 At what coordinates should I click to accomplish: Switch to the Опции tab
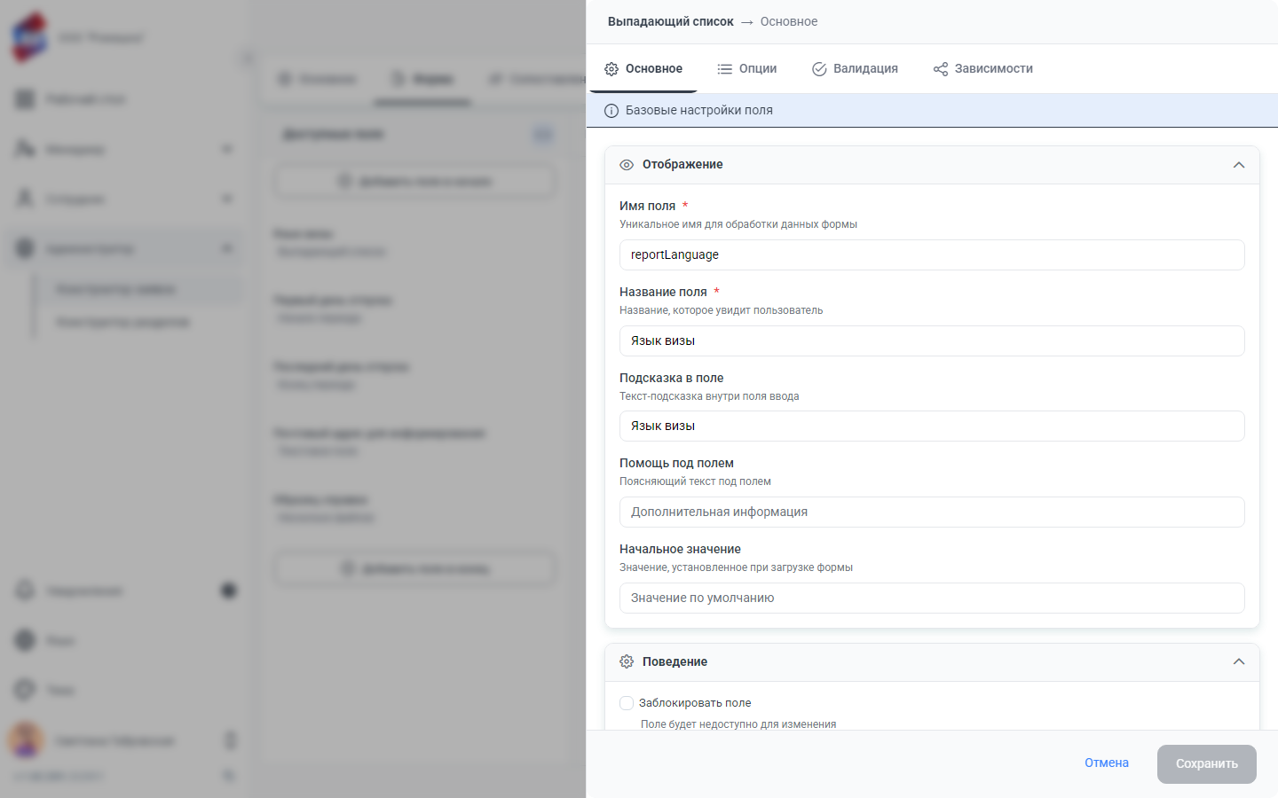coord(747,69)
